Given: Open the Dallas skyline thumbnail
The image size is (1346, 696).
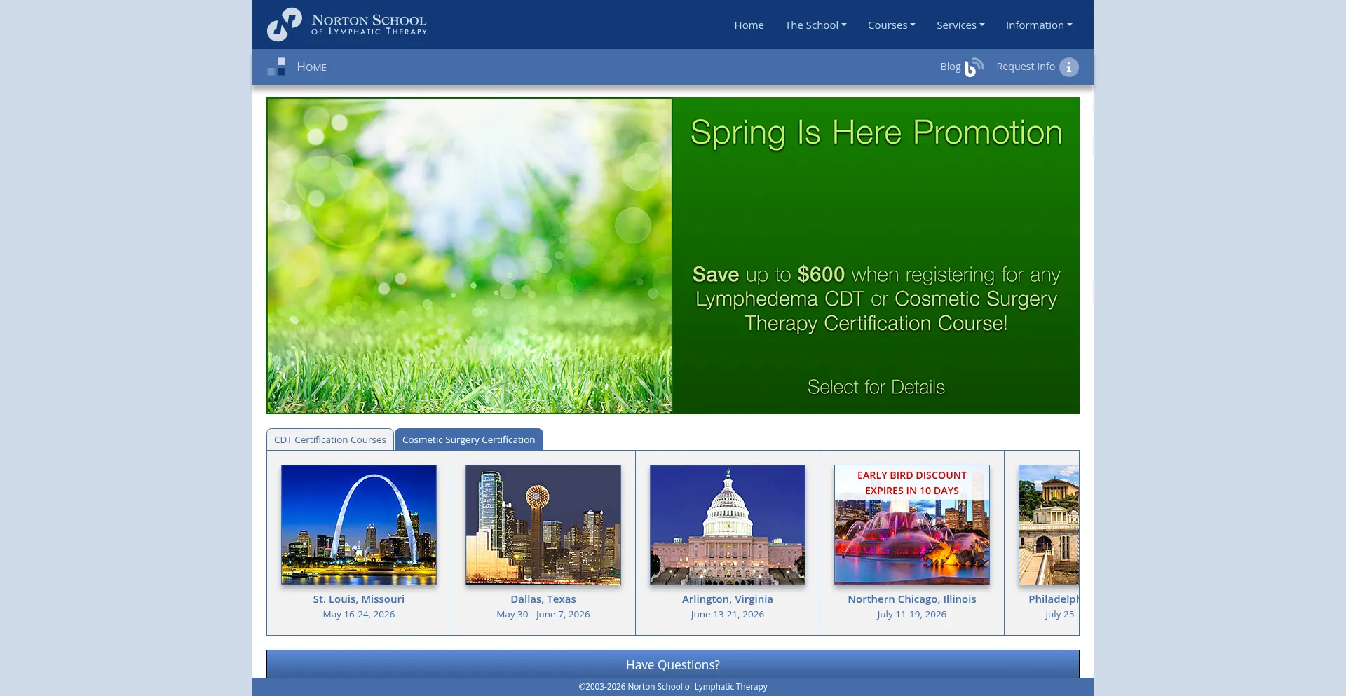Looking at the screenshot, I should coord(543,525).
